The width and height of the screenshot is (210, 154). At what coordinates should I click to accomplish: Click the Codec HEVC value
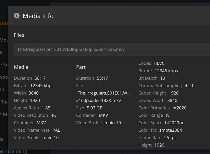pyautogui.click(x=159, y=63)
